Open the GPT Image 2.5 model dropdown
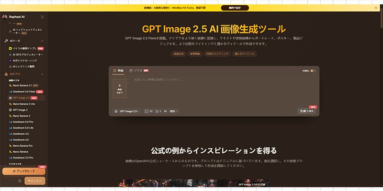 tap(127, 111)
